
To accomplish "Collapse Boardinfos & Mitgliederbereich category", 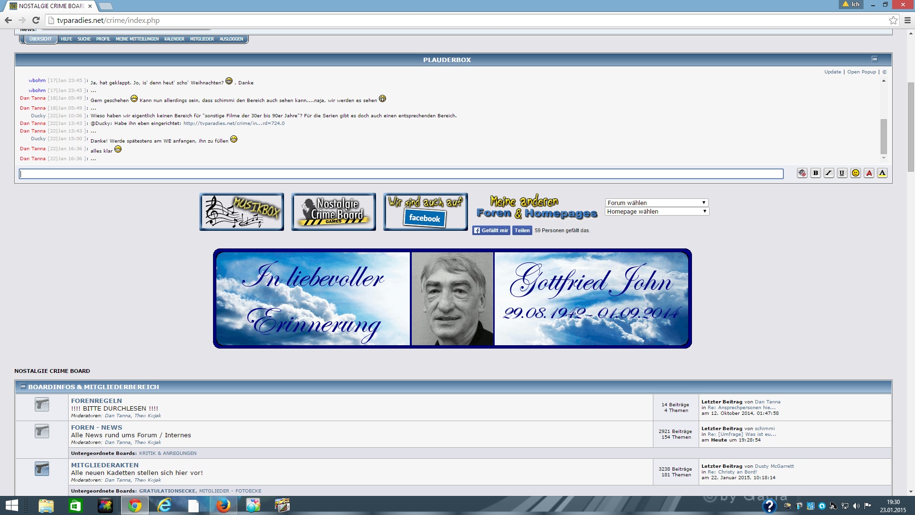I will tap(23, 386).
